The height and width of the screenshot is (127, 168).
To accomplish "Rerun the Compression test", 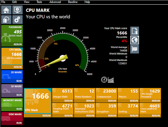I will pyautogui.click(x=106, y=101).
